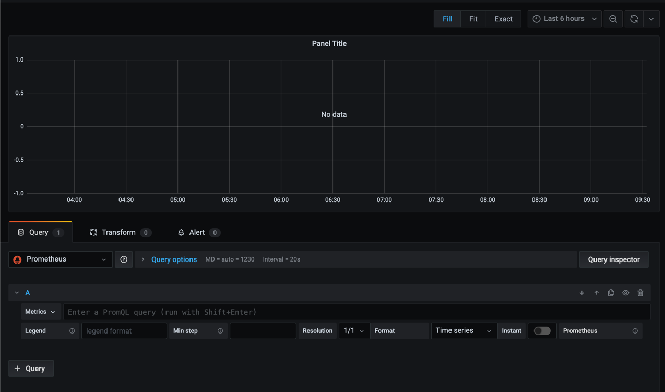Screen dimensions: 665x392
Task: Select the Fill view mode
Action: point(447,19)
